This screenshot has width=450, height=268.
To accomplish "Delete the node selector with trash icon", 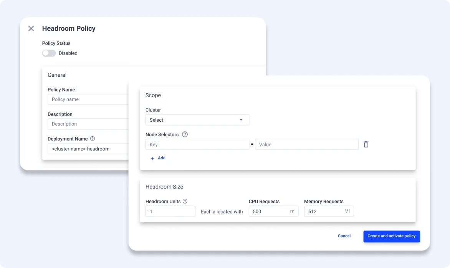I will tap(366, 144).
